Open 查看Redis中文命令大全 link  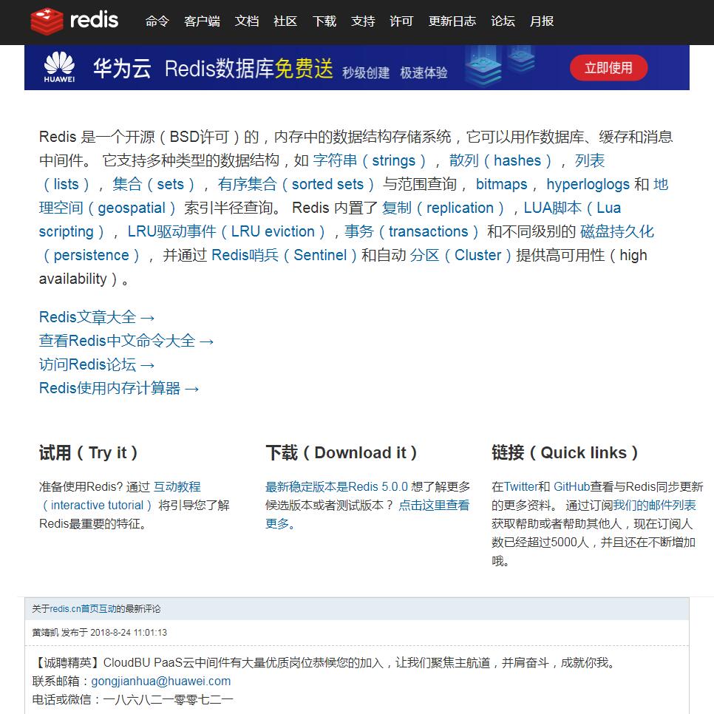tap(126, 341)
